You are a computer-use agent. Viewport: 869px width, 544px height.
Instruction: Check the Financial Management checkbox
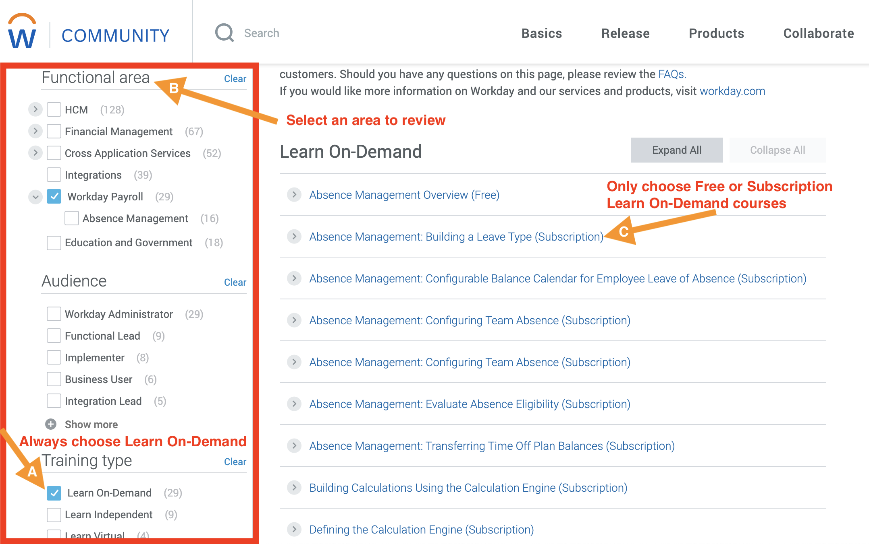point(54,131)
